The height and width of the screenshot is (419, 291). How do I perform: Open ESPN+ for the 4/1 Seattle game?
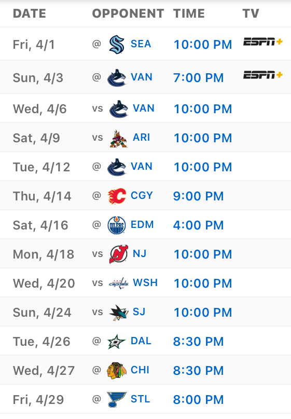pos(262,42)
